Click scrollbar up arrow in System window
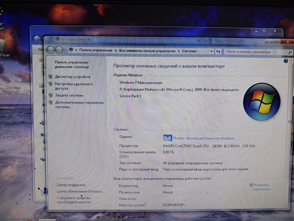Screen dimensions: 294x221 (291, 61)
